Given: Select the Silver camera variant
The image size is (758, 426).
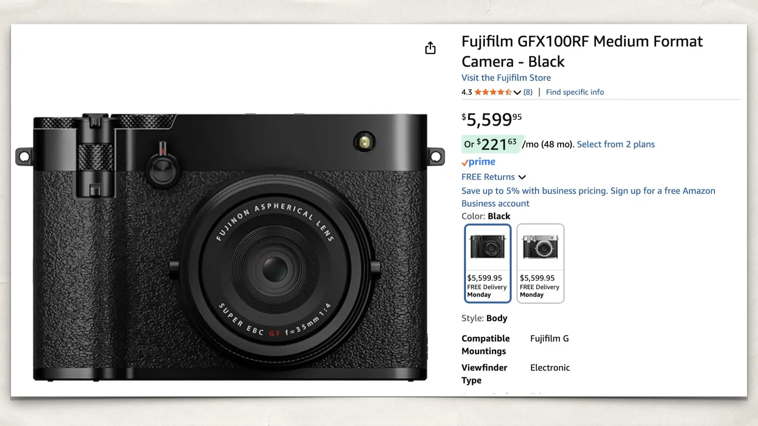Looking at the screenshot, I should click(x=540, y=263).
